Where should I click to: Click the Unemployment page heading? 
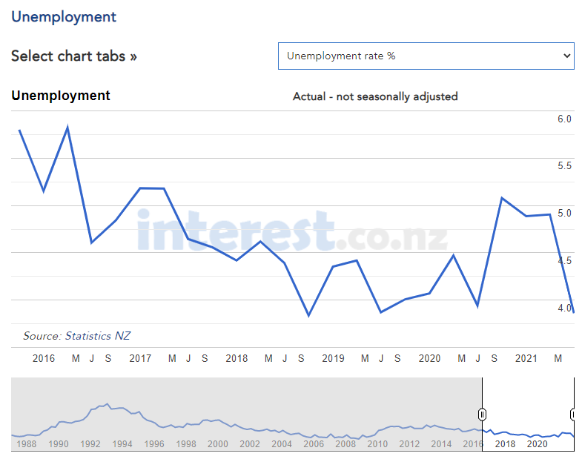[x=64, y=17]
